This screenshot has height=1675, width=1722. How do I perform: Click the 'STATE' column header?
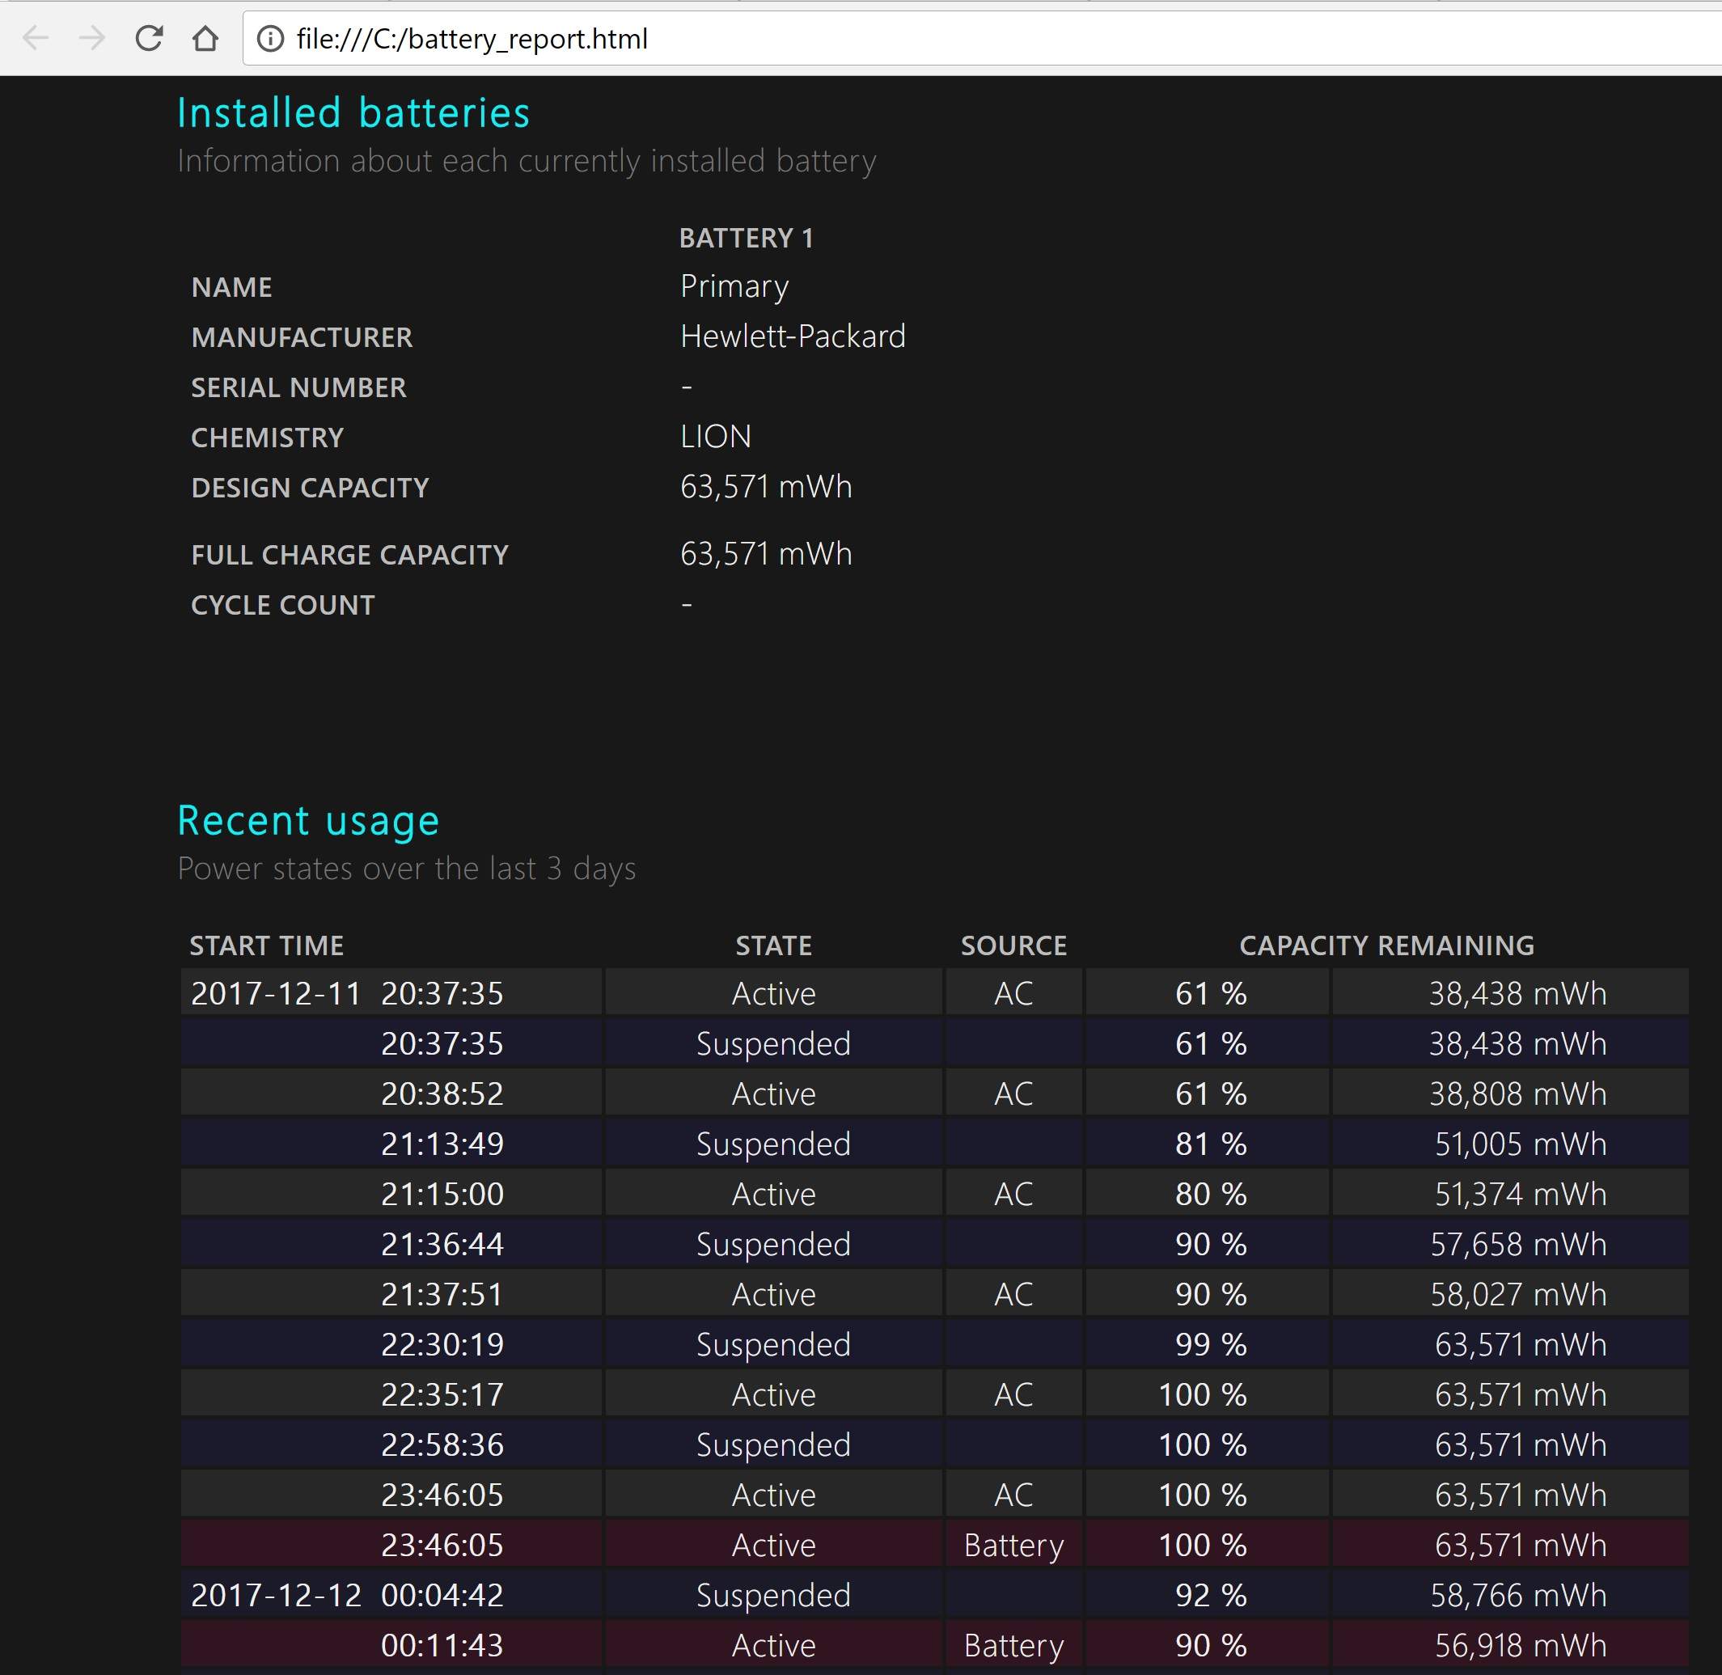point(773,945)
